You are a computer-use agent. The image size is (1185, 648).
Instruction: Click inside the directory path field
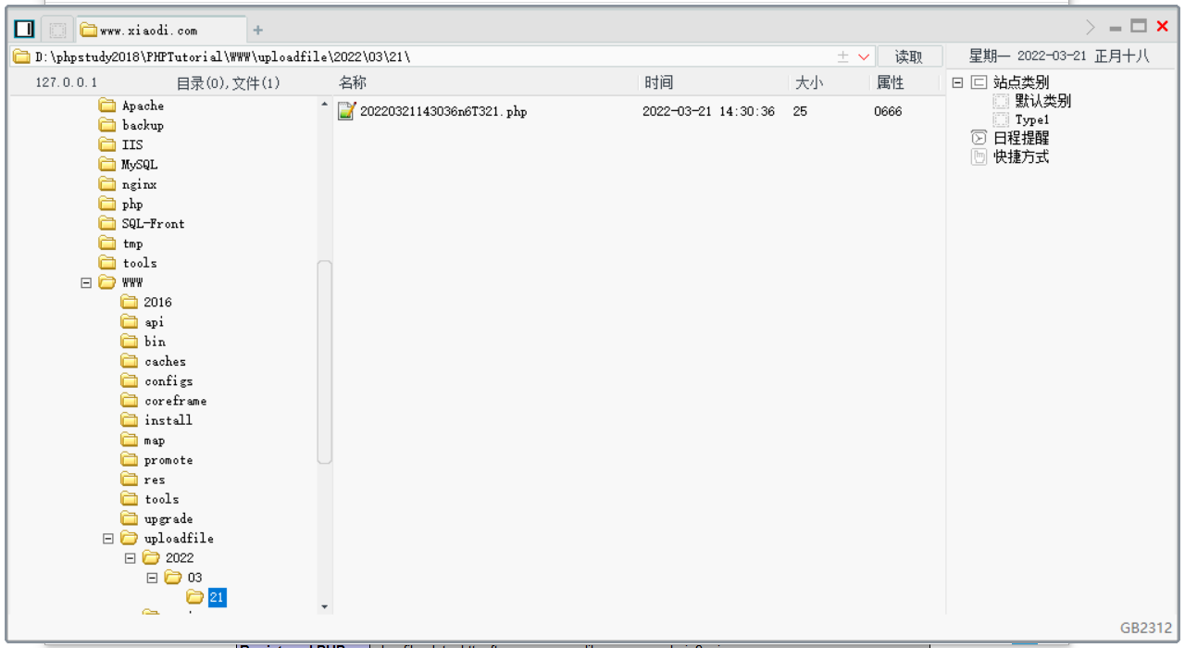(x=417, y=56)
